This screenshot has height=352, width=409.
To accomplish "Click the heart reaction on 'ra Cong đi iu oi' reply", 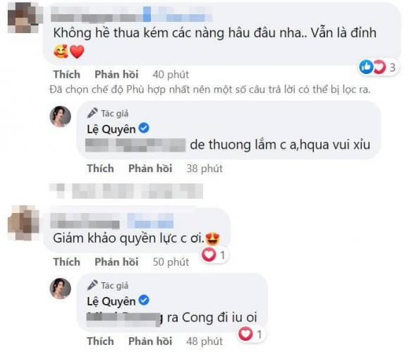I will click(x=245, y=334).
